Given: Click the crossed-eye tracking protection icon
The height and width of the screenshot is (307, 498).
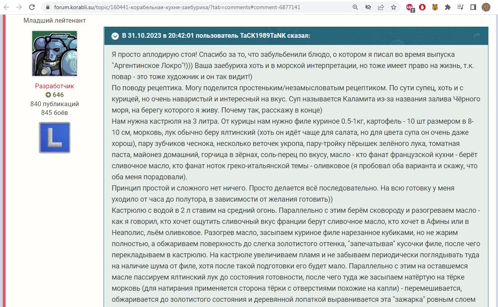Looking at the screenshot, I should coord(368,7).
